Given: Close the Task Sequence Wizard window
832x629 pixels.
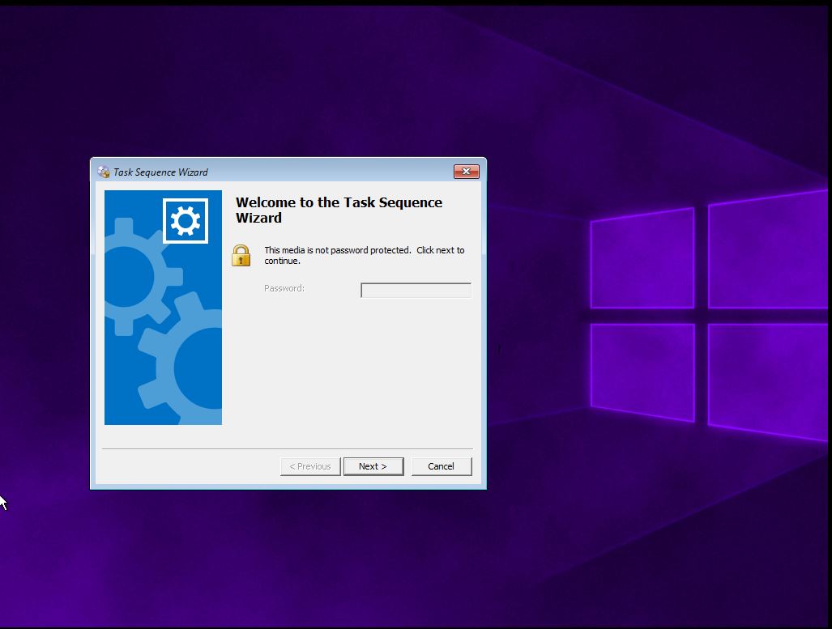Looking at the screenshot, I should (x=466, y=172).
